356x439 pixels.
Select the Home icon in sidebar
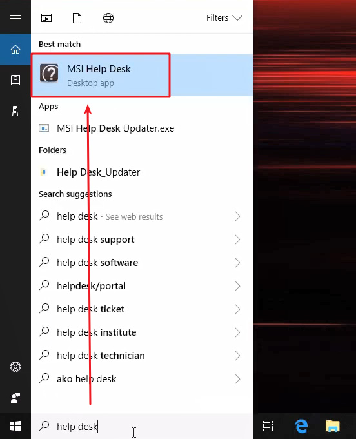15,49
